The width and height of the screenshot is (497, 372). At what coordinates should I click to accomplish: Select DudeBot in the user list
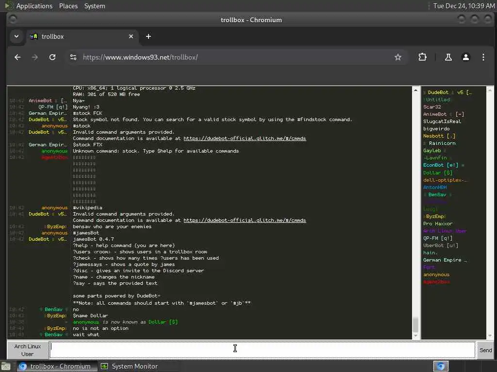point(447,93)
